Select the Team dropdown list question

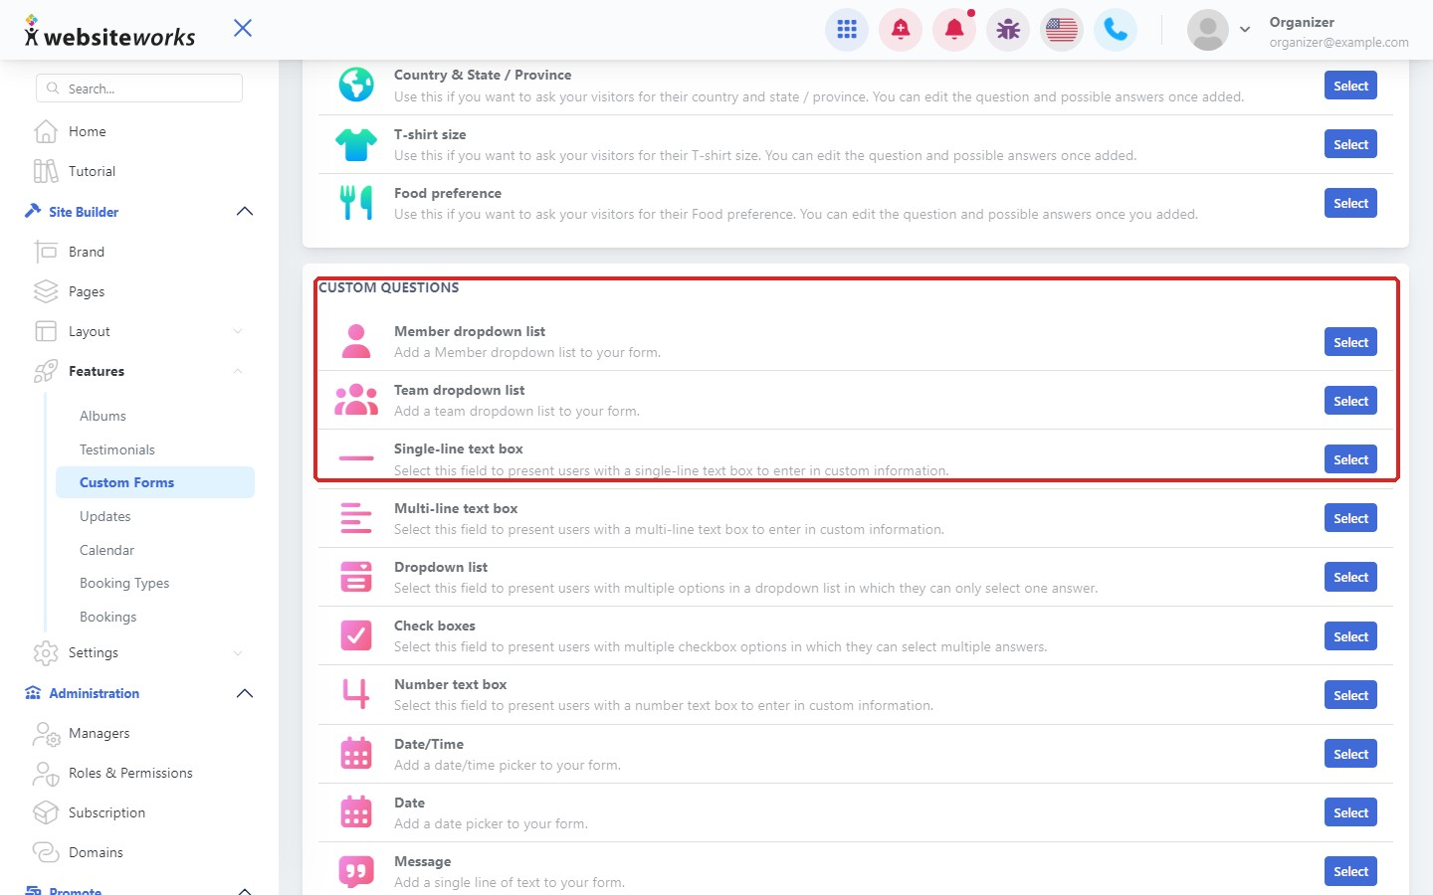1350,401
